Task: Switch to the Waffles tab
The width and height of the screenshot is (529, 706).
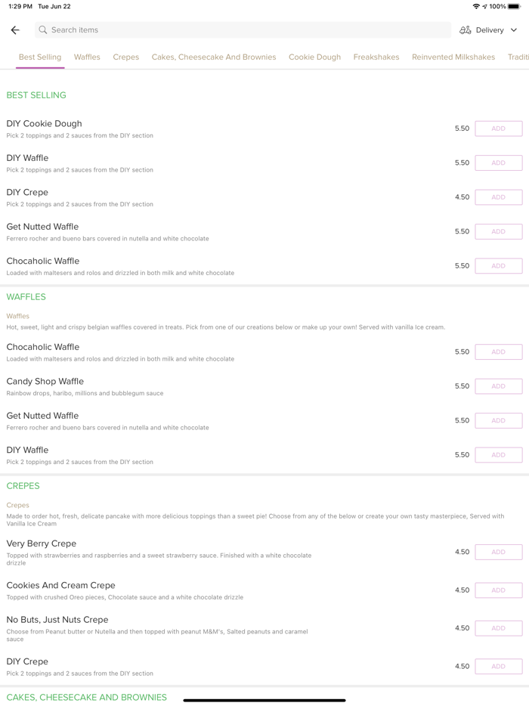Action: (x=87, y=57)
